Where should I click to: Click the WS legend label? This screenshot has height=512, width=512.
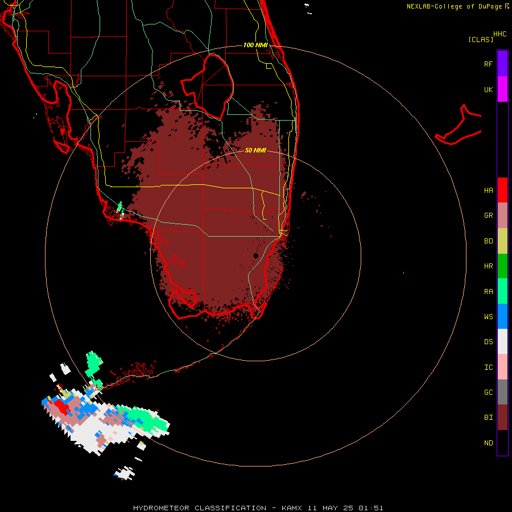coord(488,316)
